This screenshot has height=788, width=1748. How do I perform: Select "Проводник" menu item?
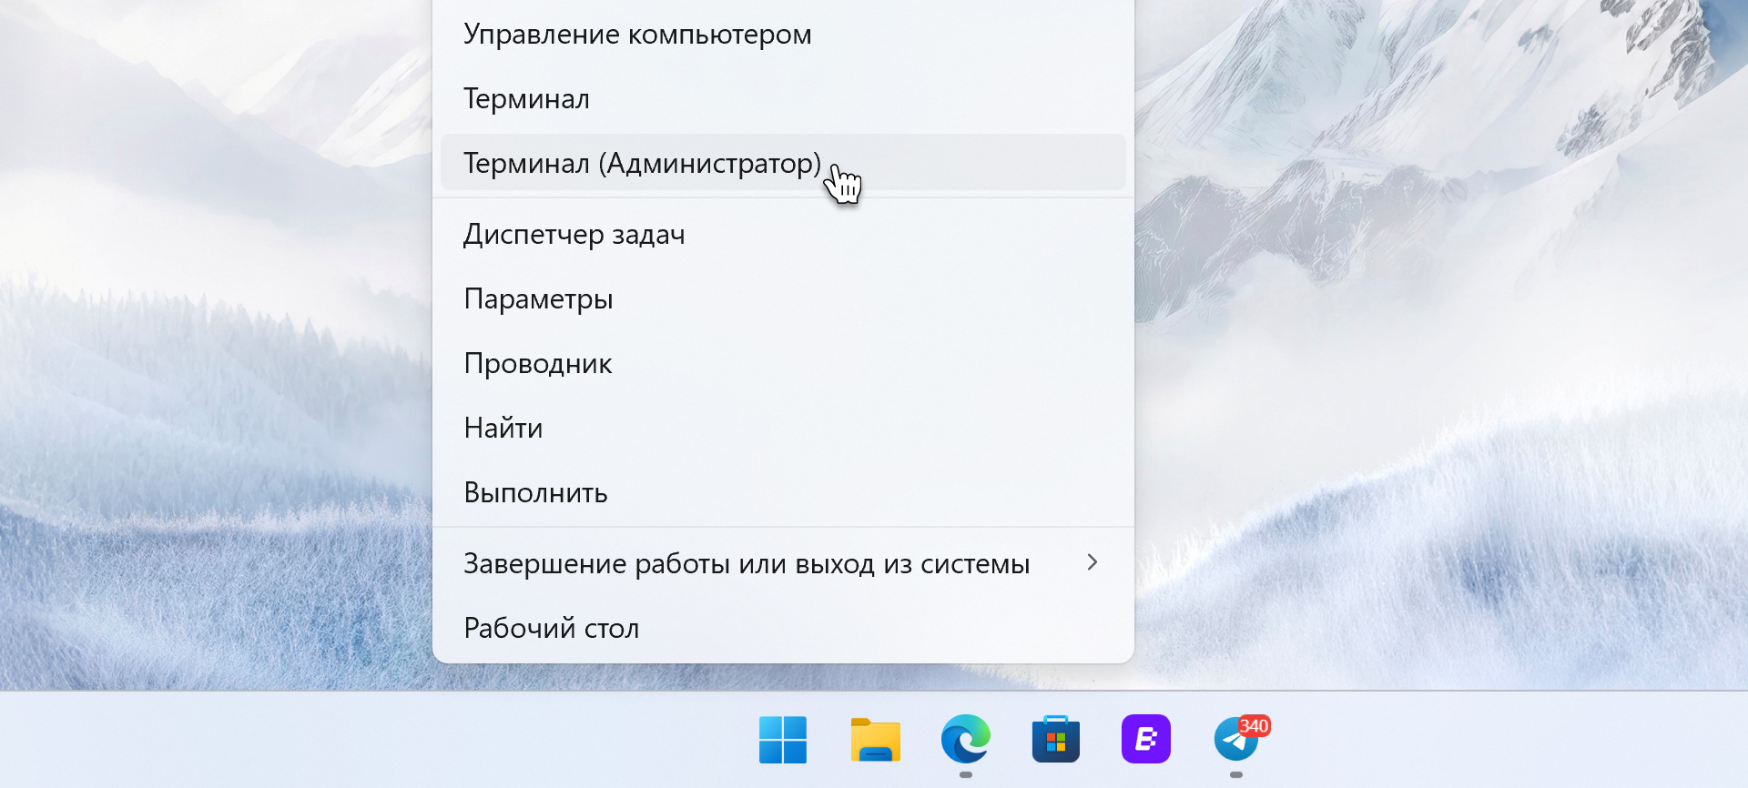[x=537, y=364]
